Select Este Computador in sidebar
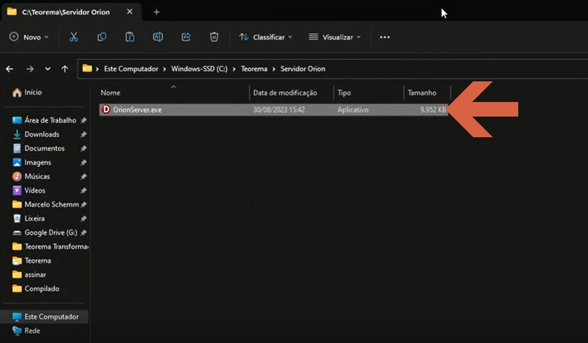 pos(45,317)
